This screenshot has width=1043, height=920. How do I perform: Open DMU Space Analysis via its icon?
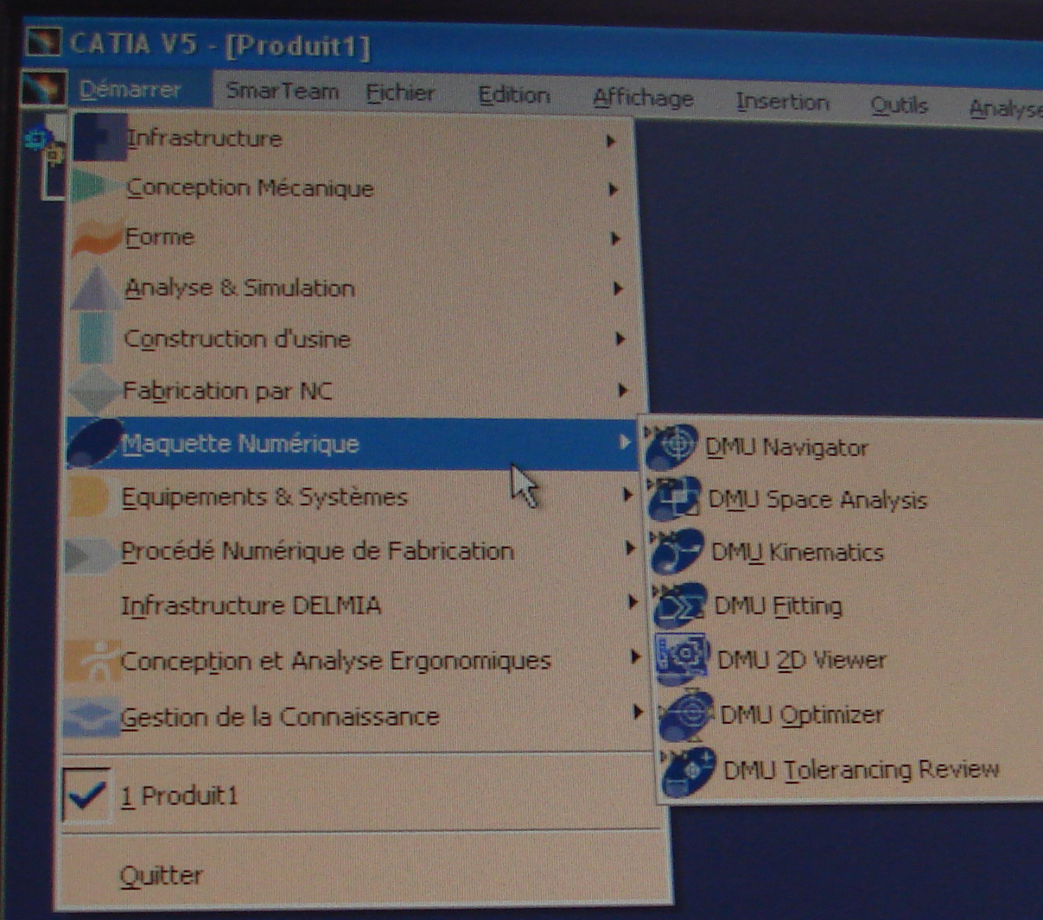click(676, 498)
